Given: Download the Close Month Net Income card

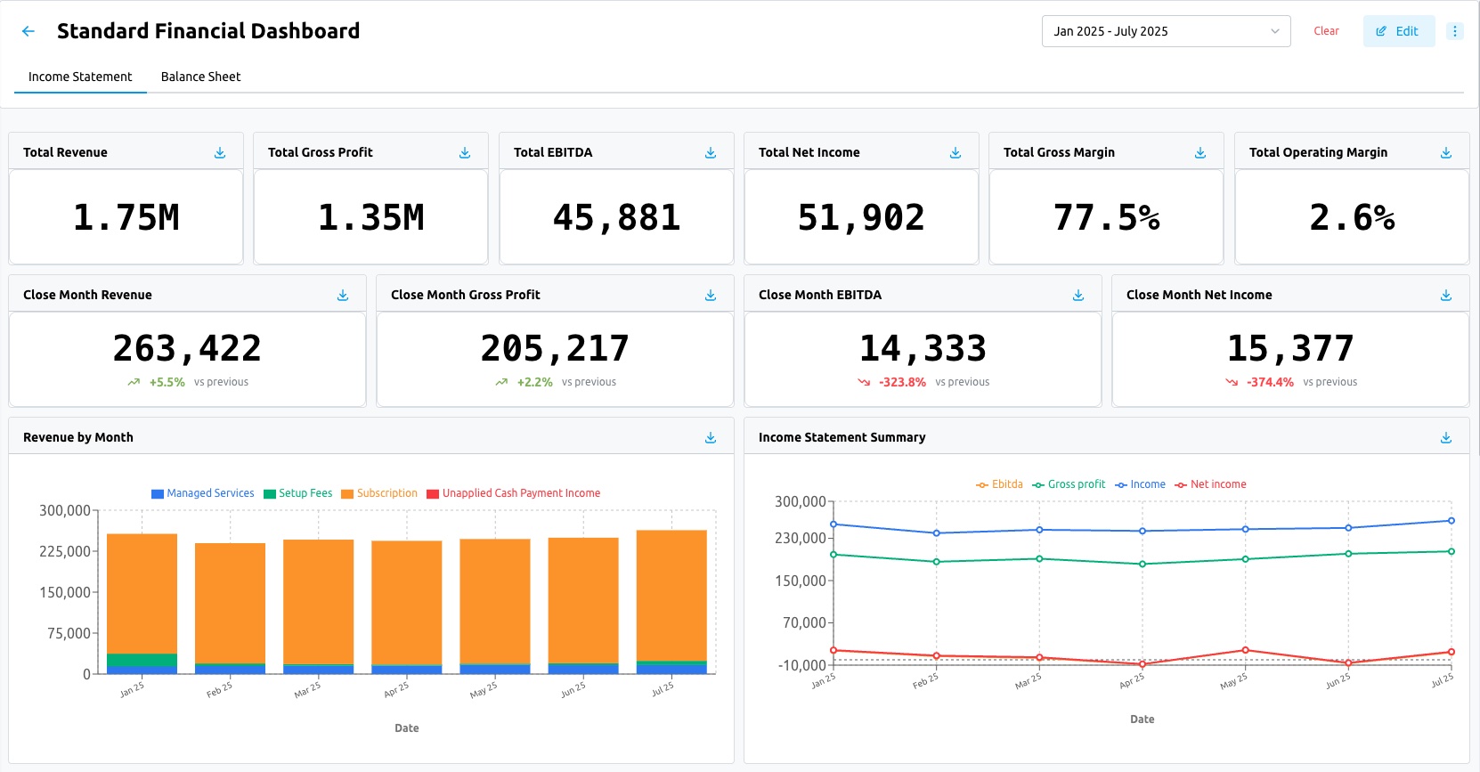Looking at the screenshot, I should pos(1446,296).
